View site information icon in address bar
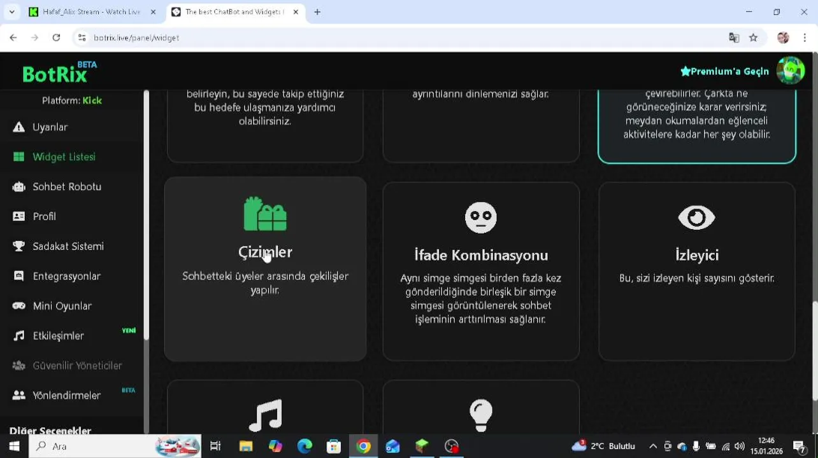 coord(82,38)
